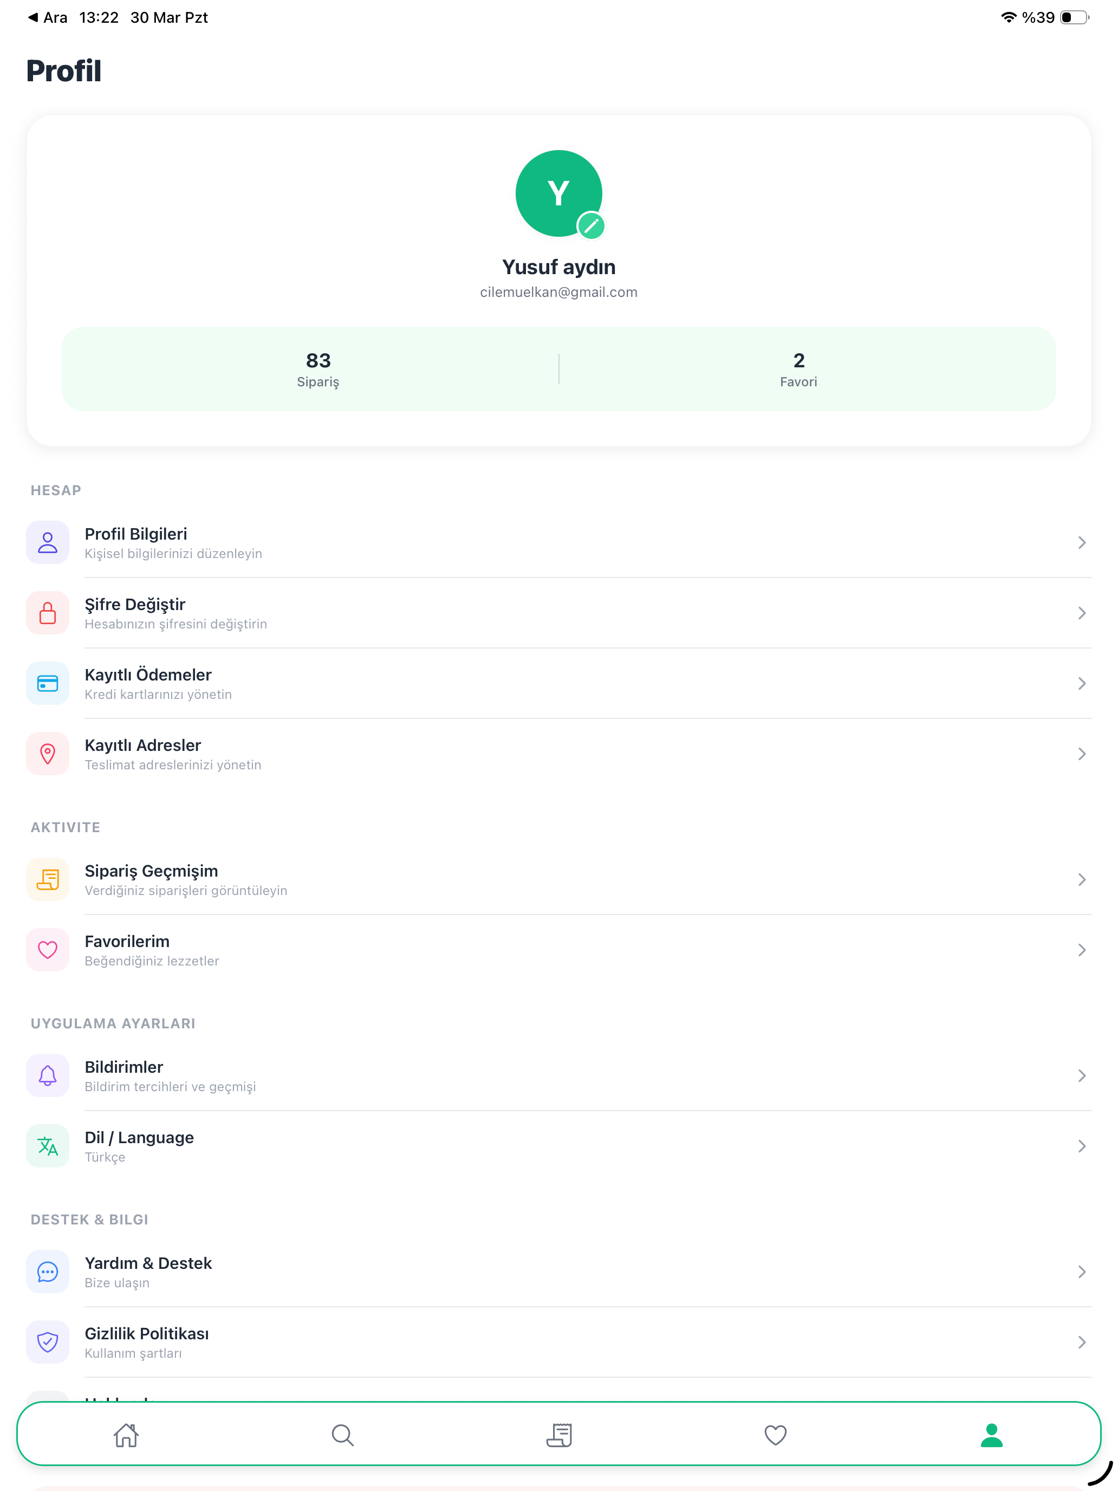Tap the 2 Favori stat
Viewport: 1118px width, 1491px height.
[x=798, y=369]
